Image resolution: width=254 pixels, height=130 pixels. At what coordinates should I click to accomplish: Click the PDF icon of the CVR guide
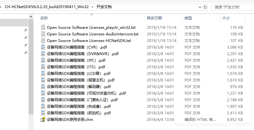pyautogui.click(x=43, y=47)
